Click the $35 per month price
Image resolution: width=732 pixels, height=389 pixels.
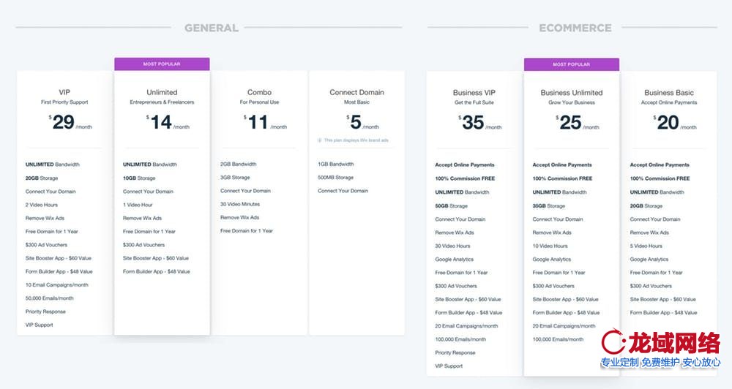pos(474,123)
